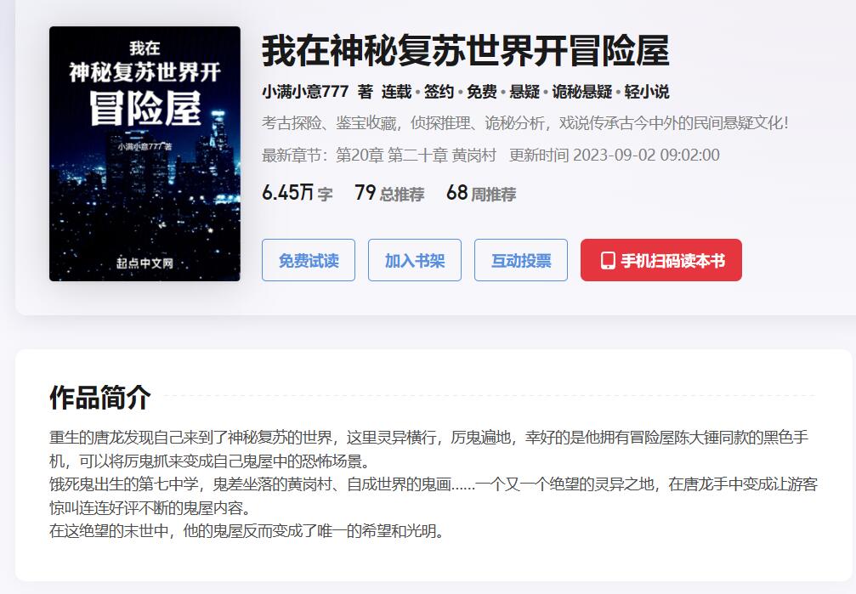Click the 79 总推荐 count
856x594 pixels.
tap(389, 193)
